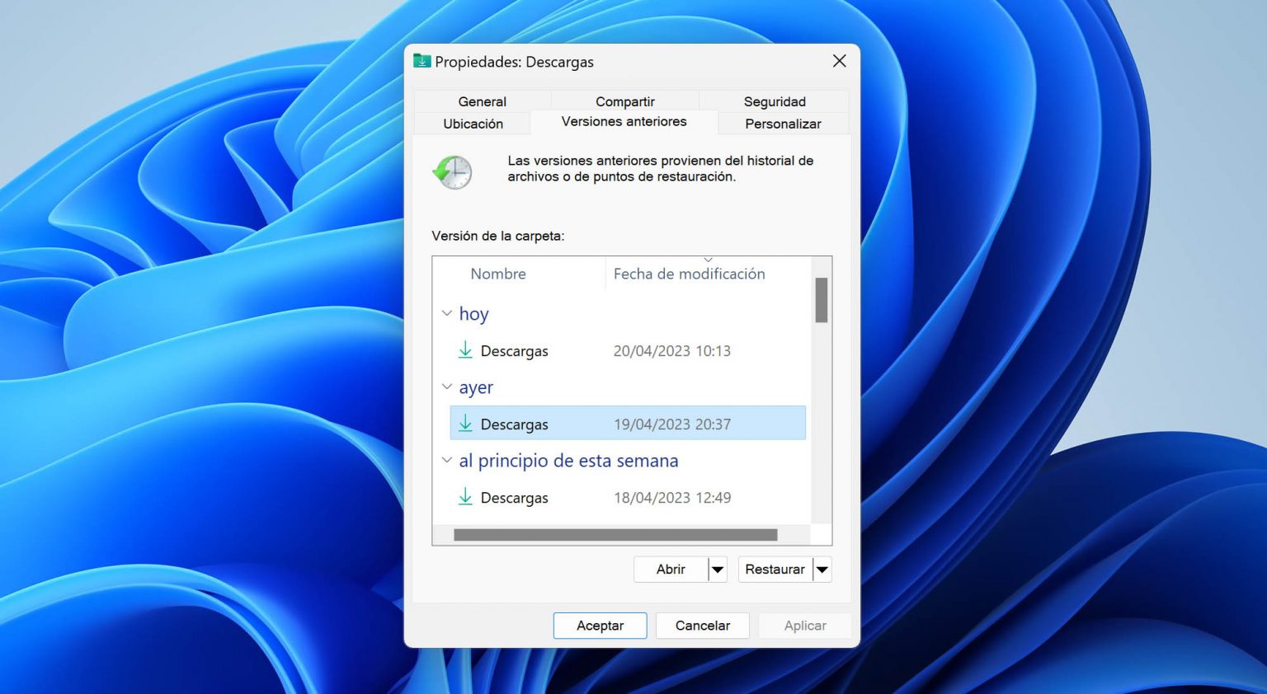Collapse the 'ayer' group
1267x694 pixels.
(x=447, y=387)
